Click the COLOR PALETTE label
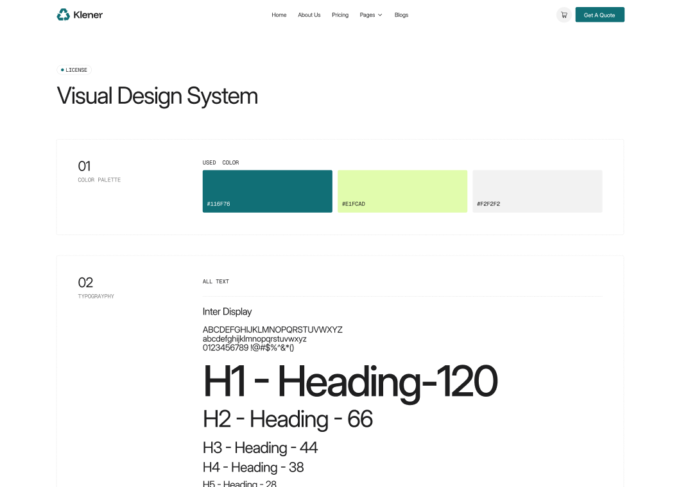The image size is (681, 487). point(99,179)
